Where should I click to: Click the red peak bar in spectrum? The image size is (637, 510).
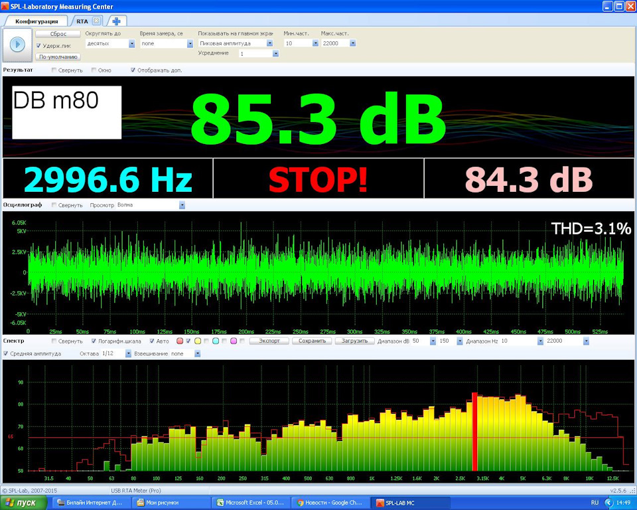click(x=474, y=432)
